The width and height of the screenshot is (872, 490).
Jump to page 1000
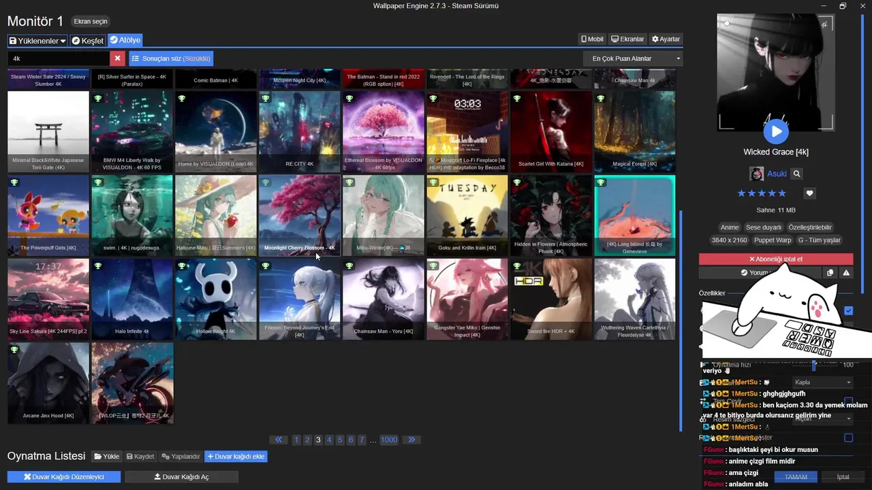[x=389, y=440]
